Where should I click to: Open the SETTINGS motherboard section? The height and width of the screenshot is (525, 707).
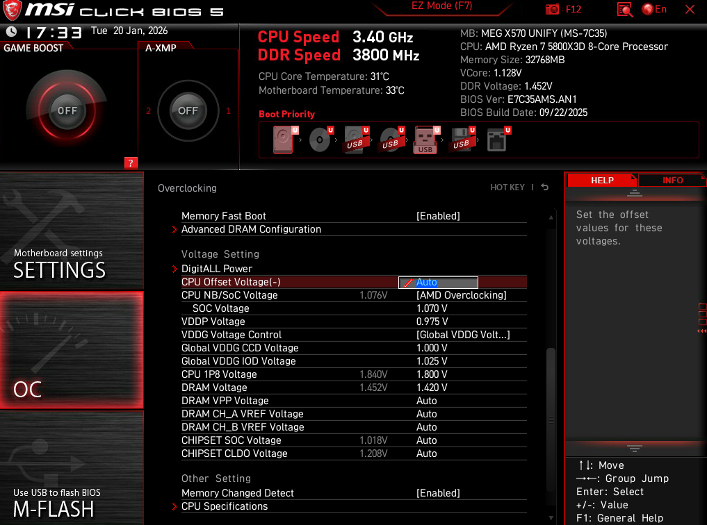72,231
